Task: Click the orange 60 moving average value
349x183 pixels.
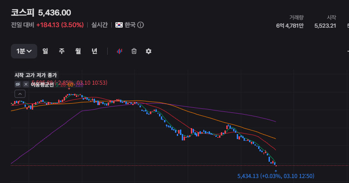Action: click(x=70, y=85)
